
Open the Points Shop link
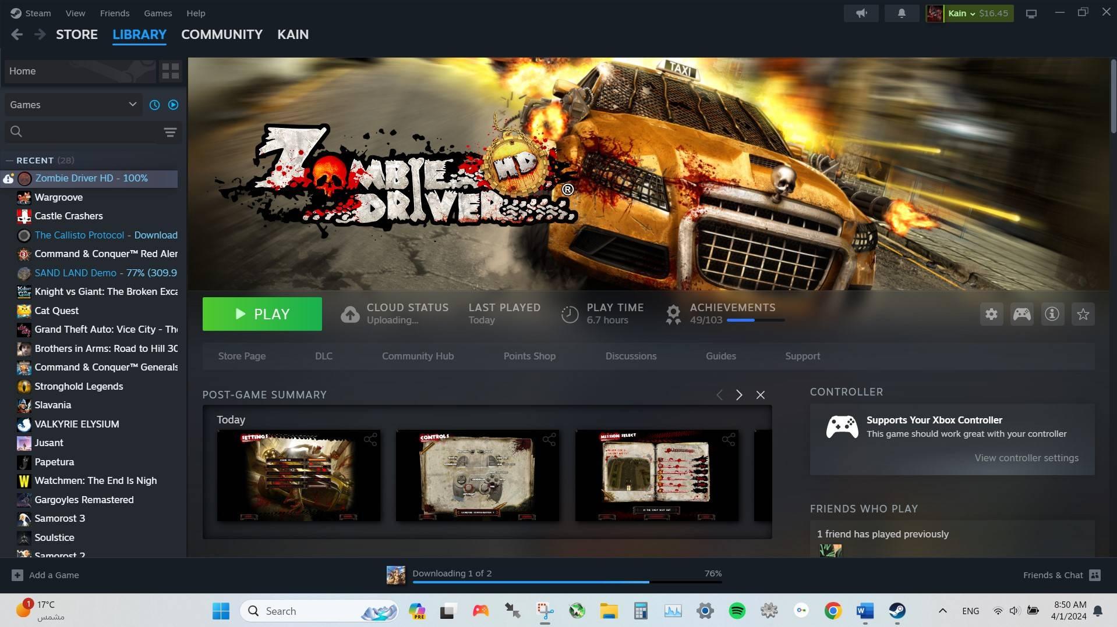[529, 356]
